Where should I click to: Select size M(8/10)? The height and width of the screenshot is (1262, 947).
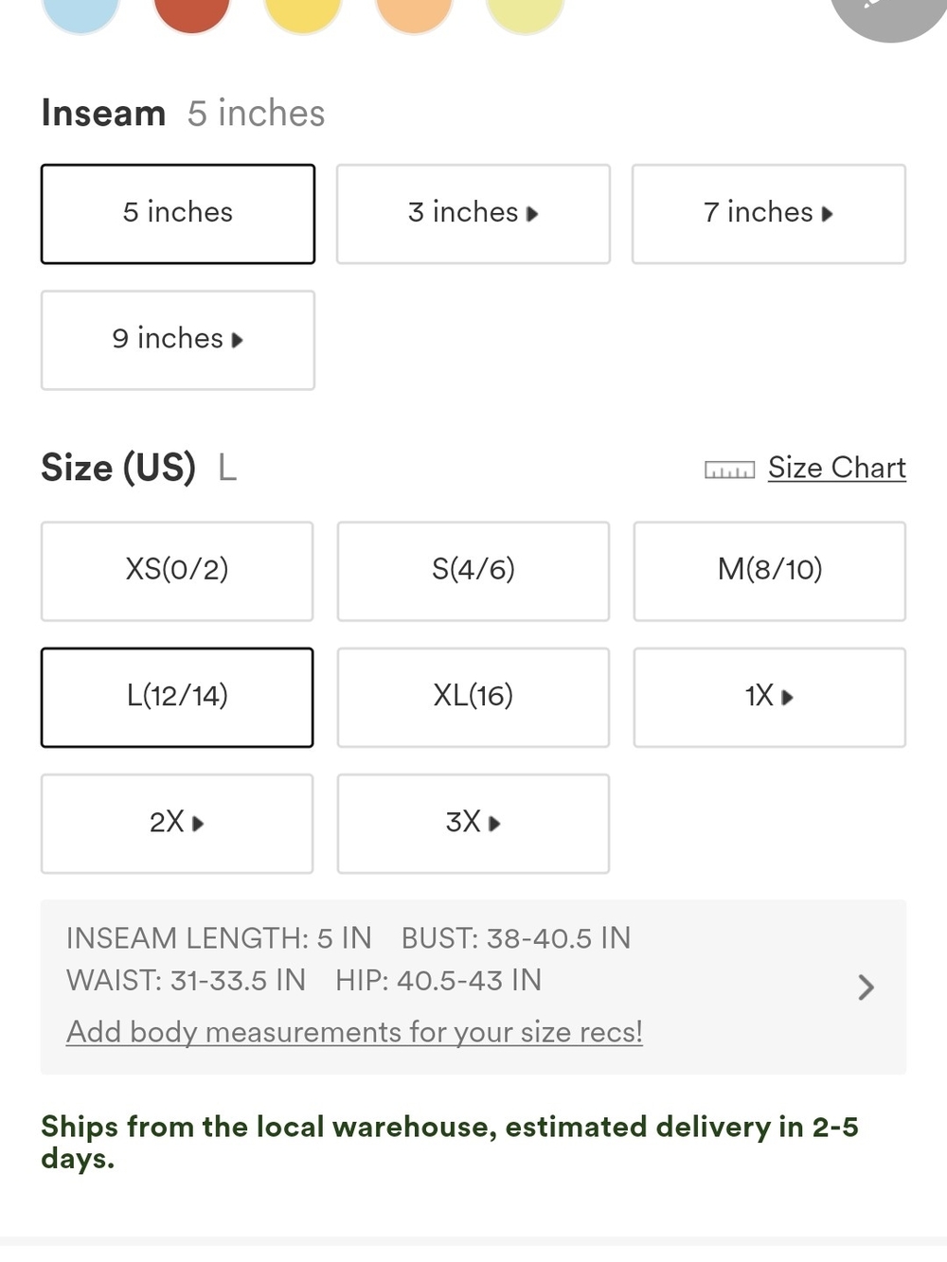(x=770, y=571)
